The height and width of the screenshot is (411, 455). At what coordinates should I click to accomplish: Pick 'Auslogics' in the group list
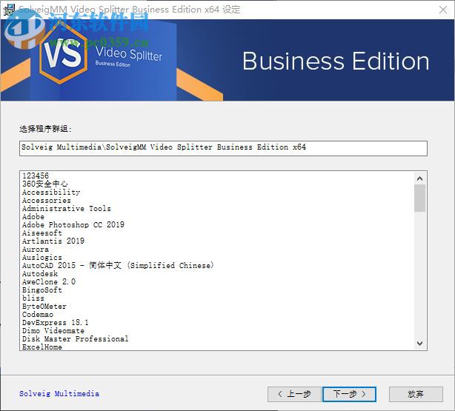click(42, 257)
